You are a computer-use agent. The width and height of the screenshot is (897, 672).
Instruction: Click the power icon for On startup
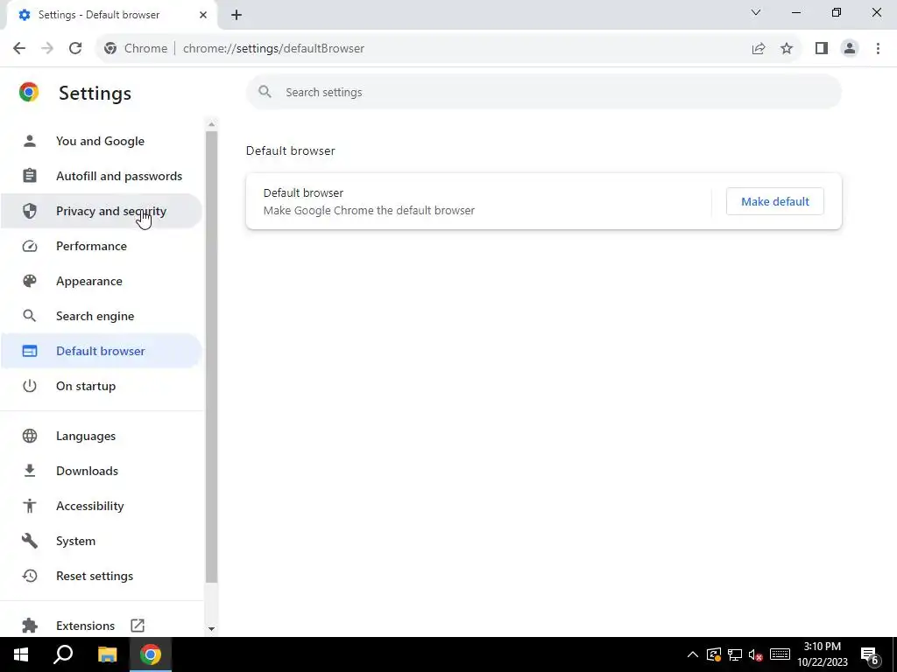tap(30, 386)
